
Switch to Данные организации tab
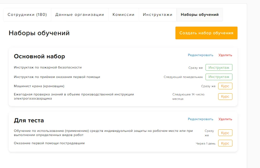(79, 15)
